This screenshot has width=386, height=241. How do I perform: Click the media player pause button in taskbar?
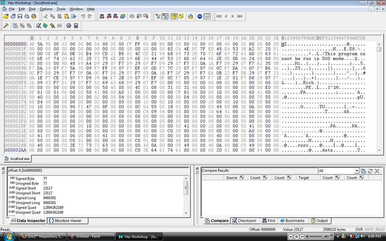point(296,236)
